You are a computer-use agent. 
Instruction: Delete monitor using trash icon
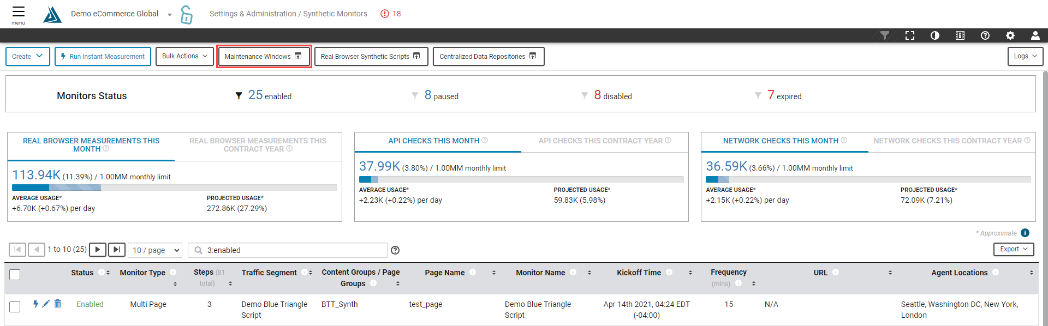[58, 304]
